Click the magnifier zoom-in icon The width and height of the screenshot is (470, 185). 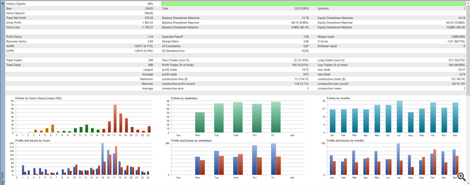tap(461, 176)
